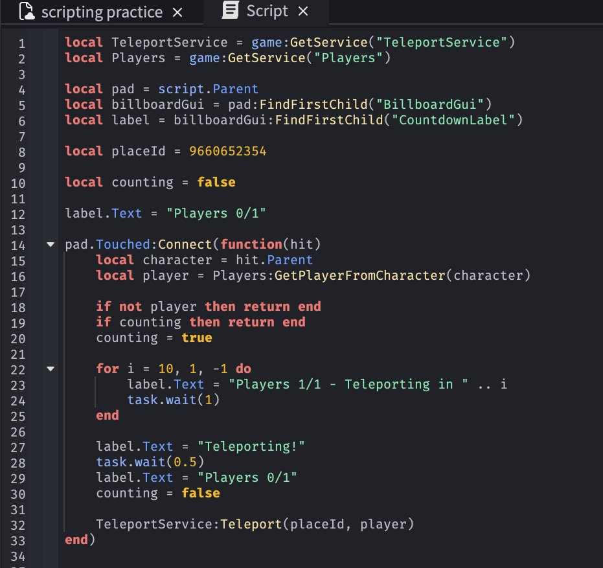Click the end keyword on line 25
Viewport: 603px width, 568px height.
pos(108,415)
